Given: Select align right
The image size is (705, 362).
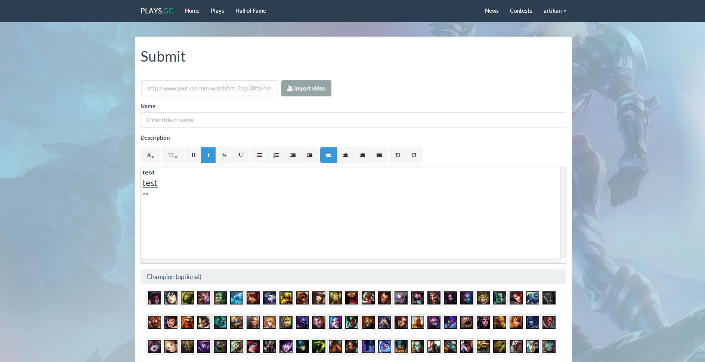Looking at the screenshot, I should [362, 155].
